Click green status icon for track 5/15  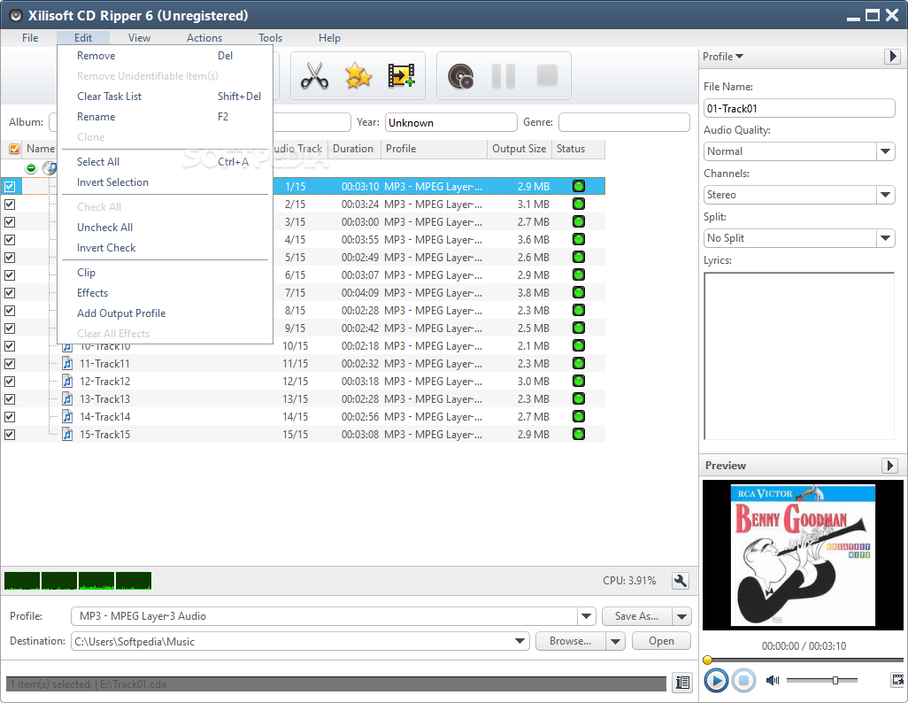(579, 257)
